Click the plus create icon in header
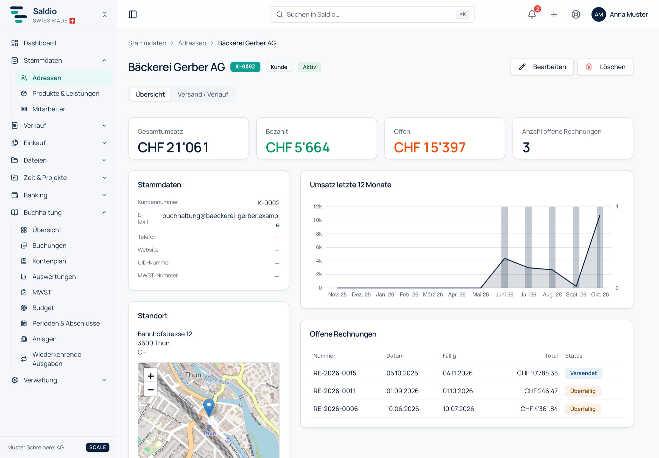This screenshot has width=659, height=458. pos(554,14)
